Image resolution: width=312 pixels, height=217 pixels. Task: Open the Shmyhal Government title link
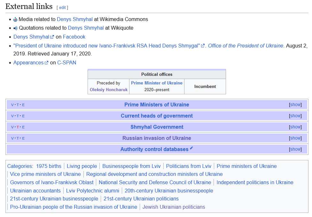point(157,127)
